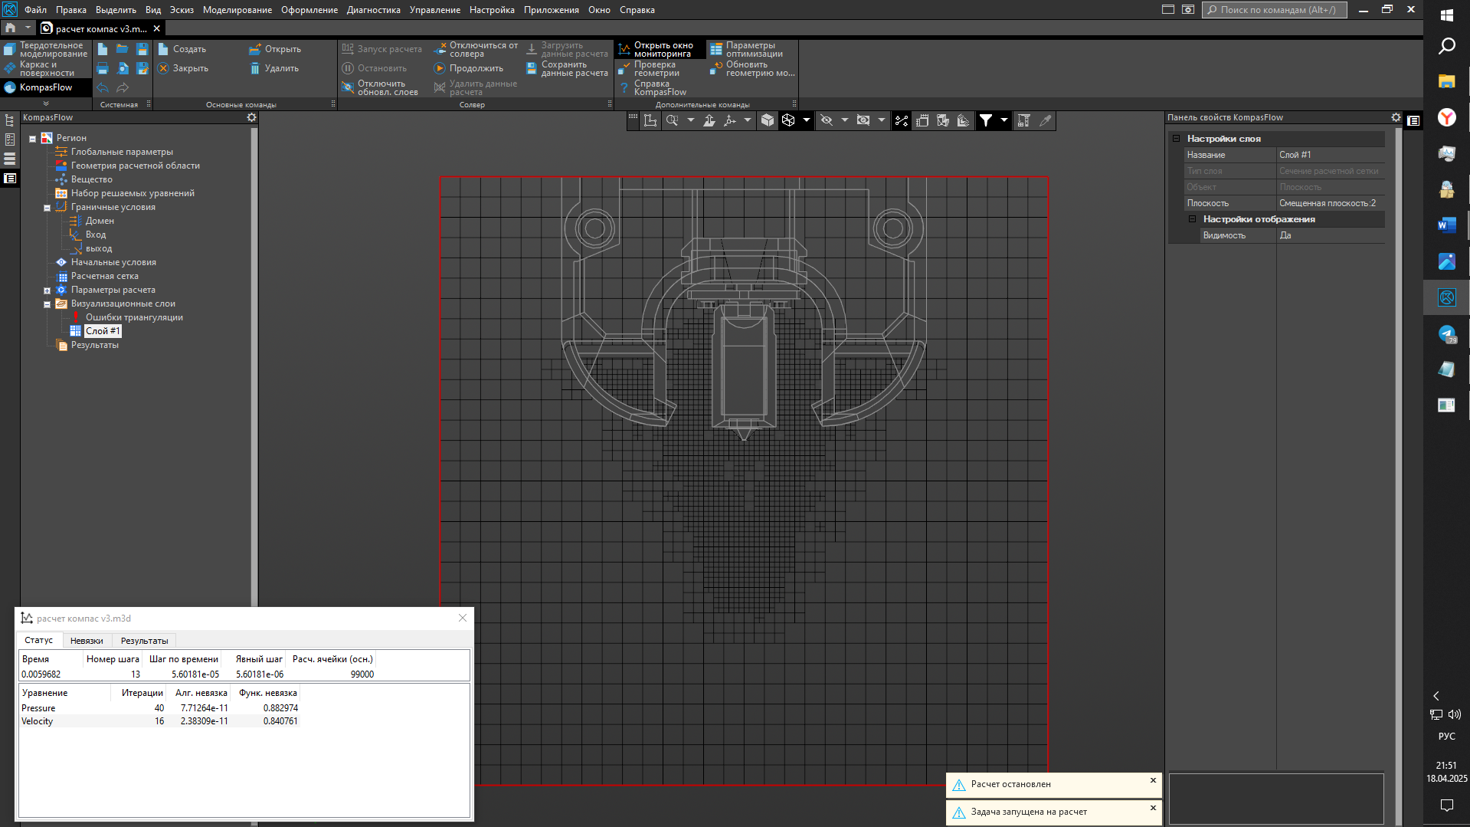Switch to the Невязки tab

(x=87, y=641)
